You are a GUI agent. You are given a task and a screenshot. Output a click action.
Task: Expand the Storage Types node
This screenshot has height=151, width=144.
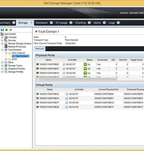(x=2, y=66)
